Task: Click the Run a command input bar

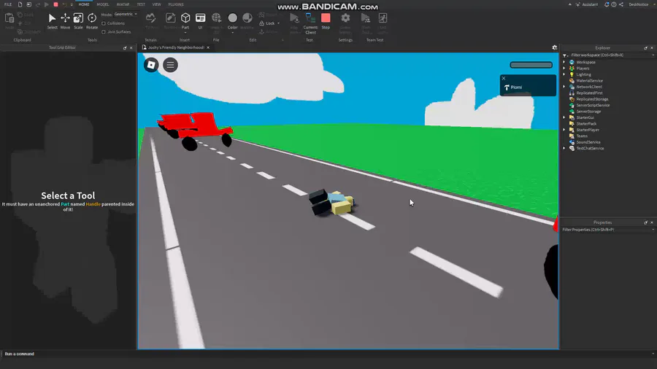Action: pos(327,354)
